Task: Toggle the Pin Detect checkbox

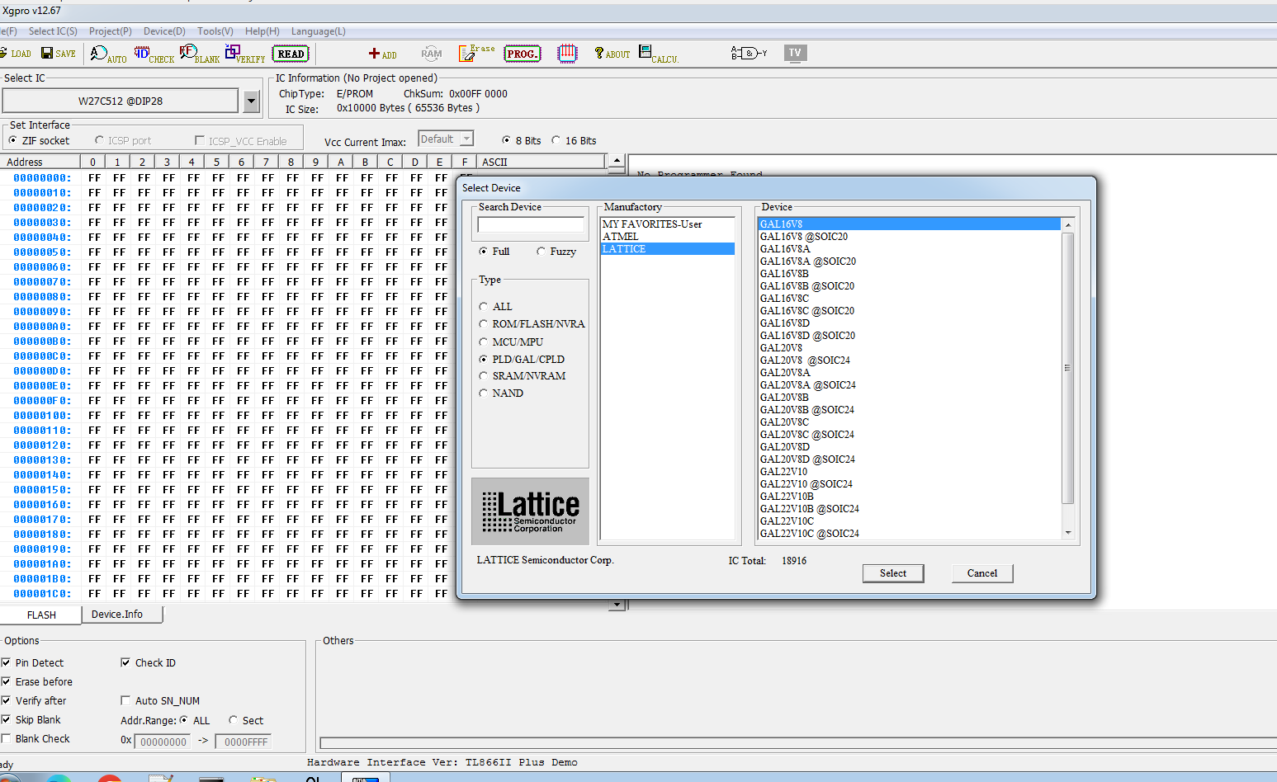Action: coord(6,662)
